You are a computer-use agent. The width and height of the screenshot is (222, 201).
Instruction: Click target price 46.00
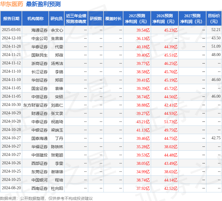216,96
